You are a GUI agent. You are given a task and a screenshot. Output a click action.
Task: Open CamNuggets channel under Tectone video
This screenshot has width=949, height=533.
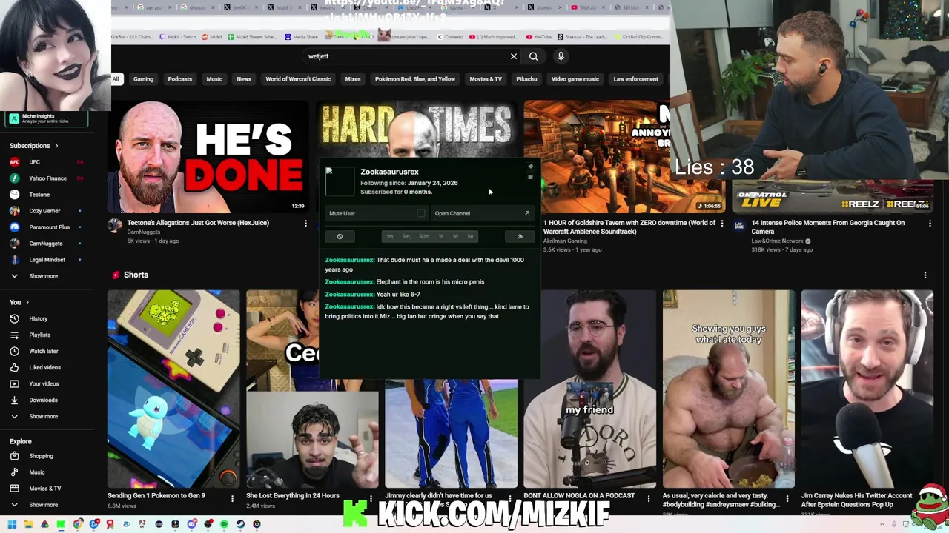pos(143,232)
